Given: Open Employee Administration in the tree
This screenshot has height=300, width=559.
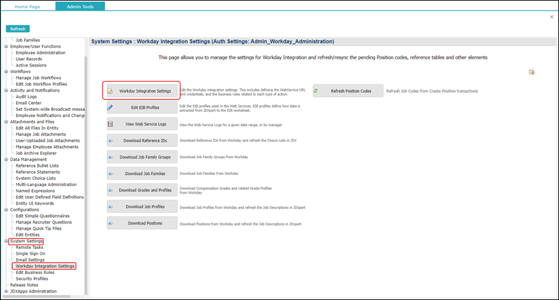Looking at the screenshot, I should tap(40, 53).
